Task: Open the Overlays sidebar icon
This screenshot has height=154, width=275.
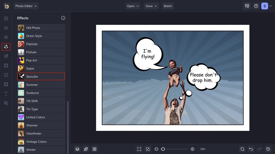Action: pyautogui.click(x=6, y=84)
